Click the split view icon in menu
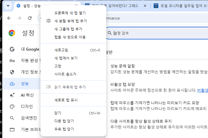 tap(49, 21)
